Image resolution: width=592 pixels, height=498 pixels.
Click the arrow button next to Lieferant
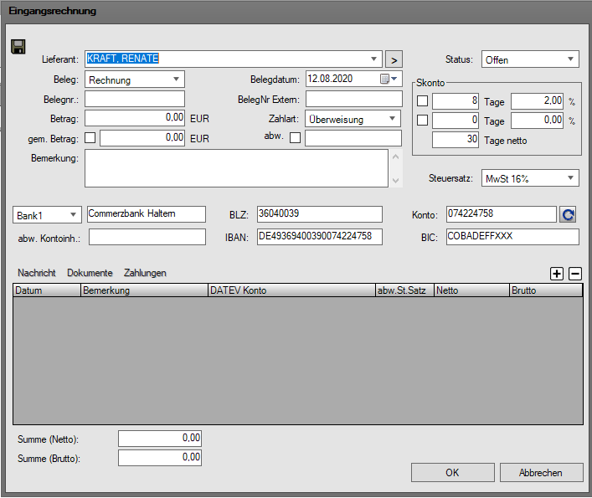394,59
